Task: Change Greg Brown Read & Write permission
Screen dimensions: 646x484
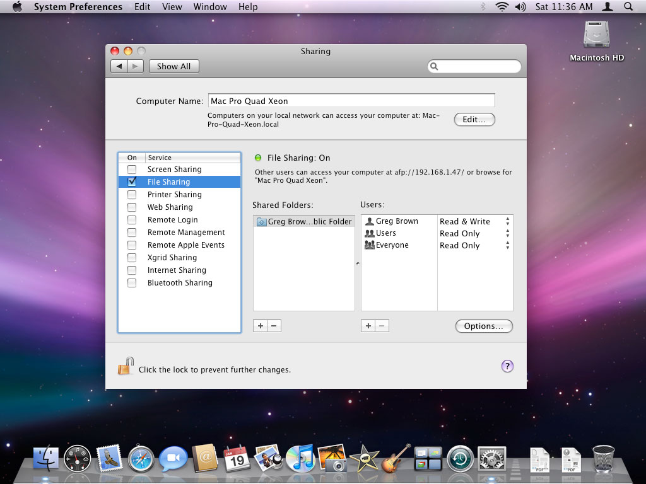Action: coord(474,221)
